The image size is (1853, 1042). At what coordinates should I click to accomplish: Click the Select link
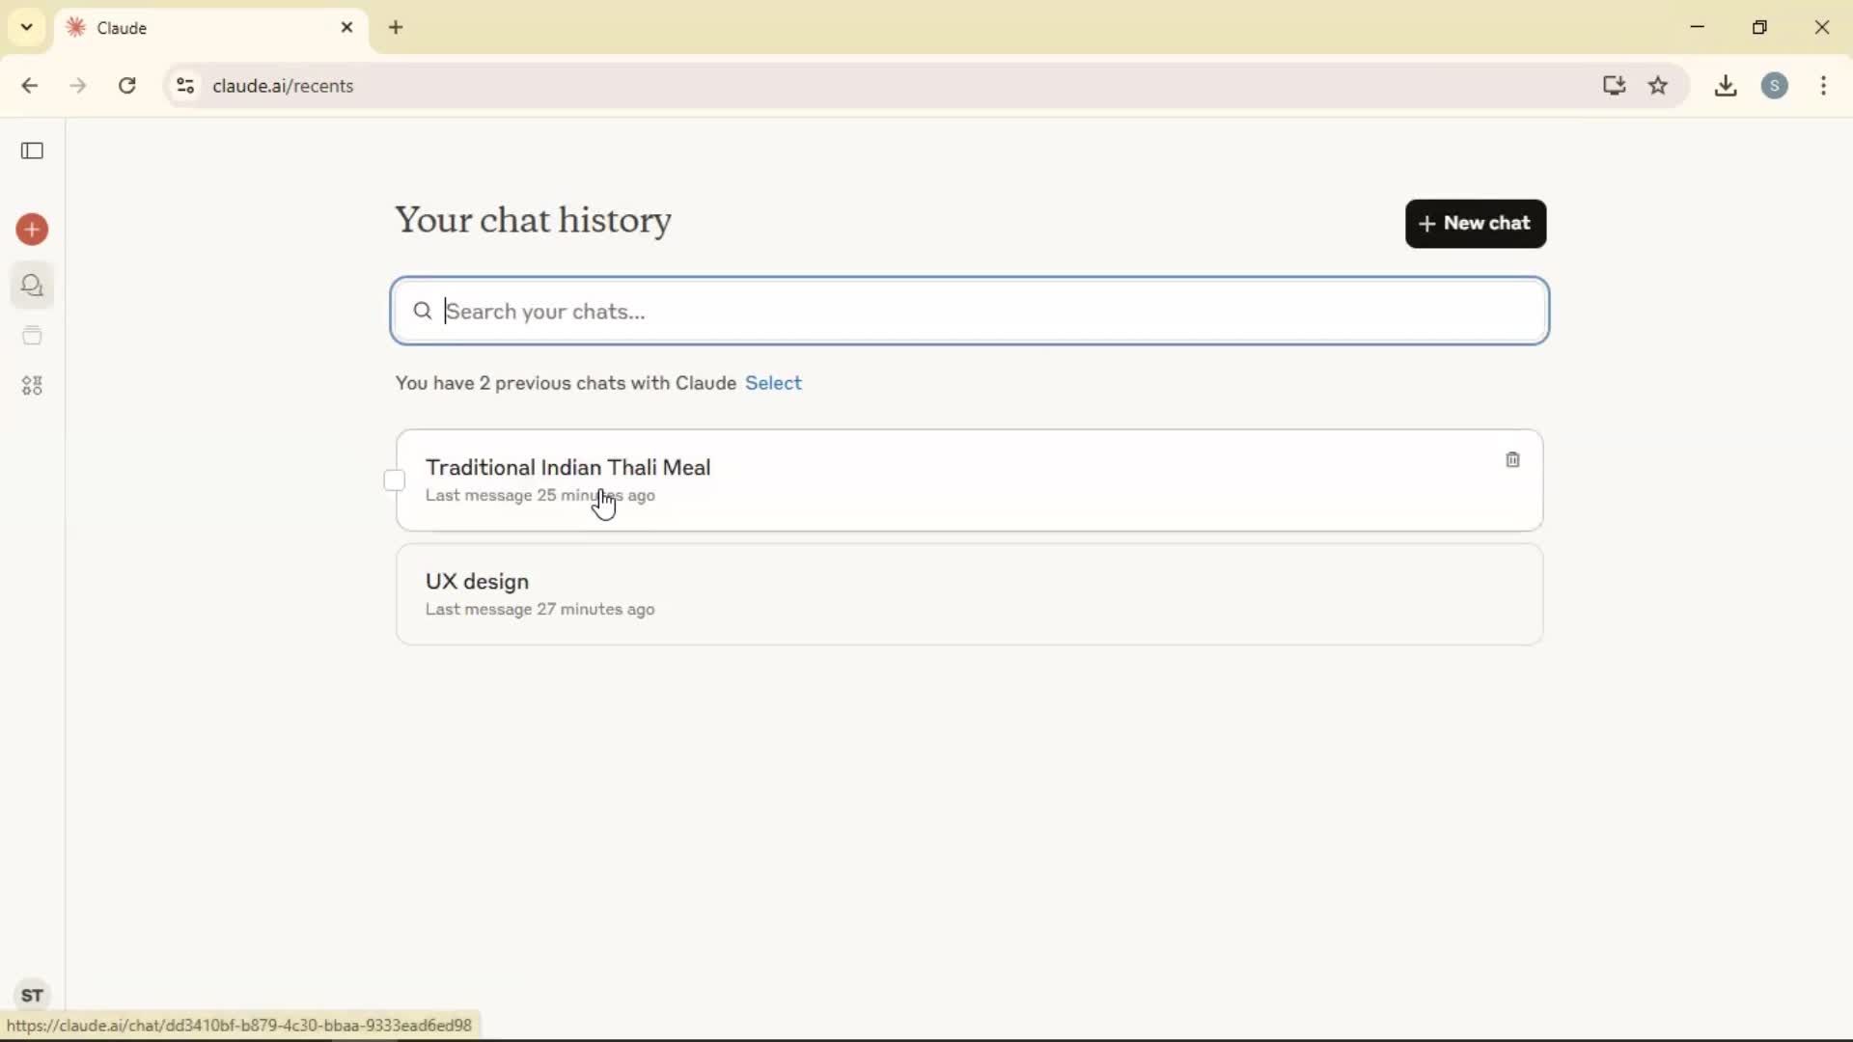coord(773,383)
